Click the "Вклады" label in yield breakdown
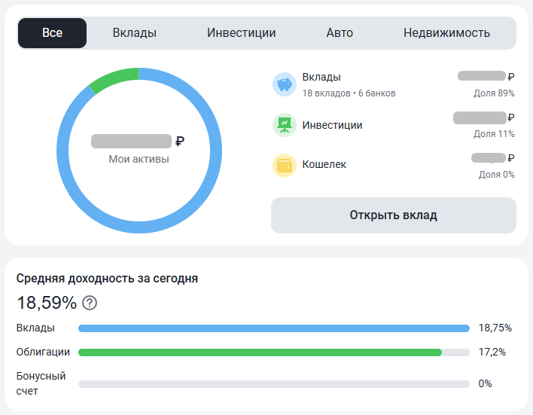This screenshot has width=533, height=415. tap(35, 328)
